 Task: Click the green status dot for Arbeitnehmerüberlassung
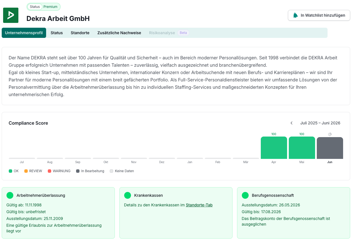click(10, 195)
